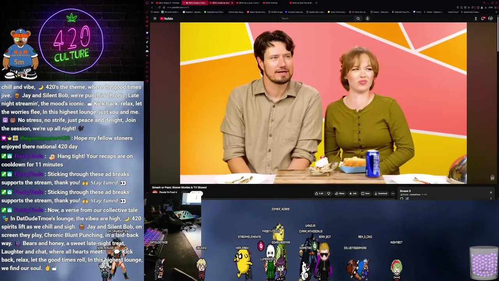This screenshot has height=281, width=499.
Task: Open the People Vs Food channel avatar
Action: point(155,192)
